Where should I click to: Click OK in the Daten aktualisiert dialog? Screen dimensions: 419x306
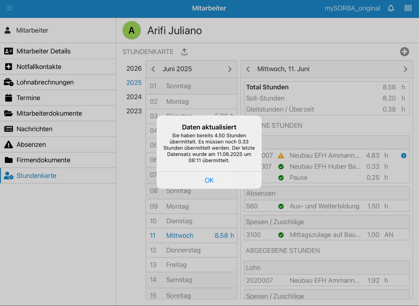tap(209, 180)
